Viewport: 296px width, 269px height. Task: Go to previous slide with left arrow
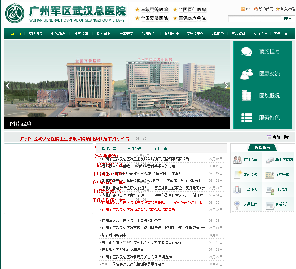pos(8,86)
